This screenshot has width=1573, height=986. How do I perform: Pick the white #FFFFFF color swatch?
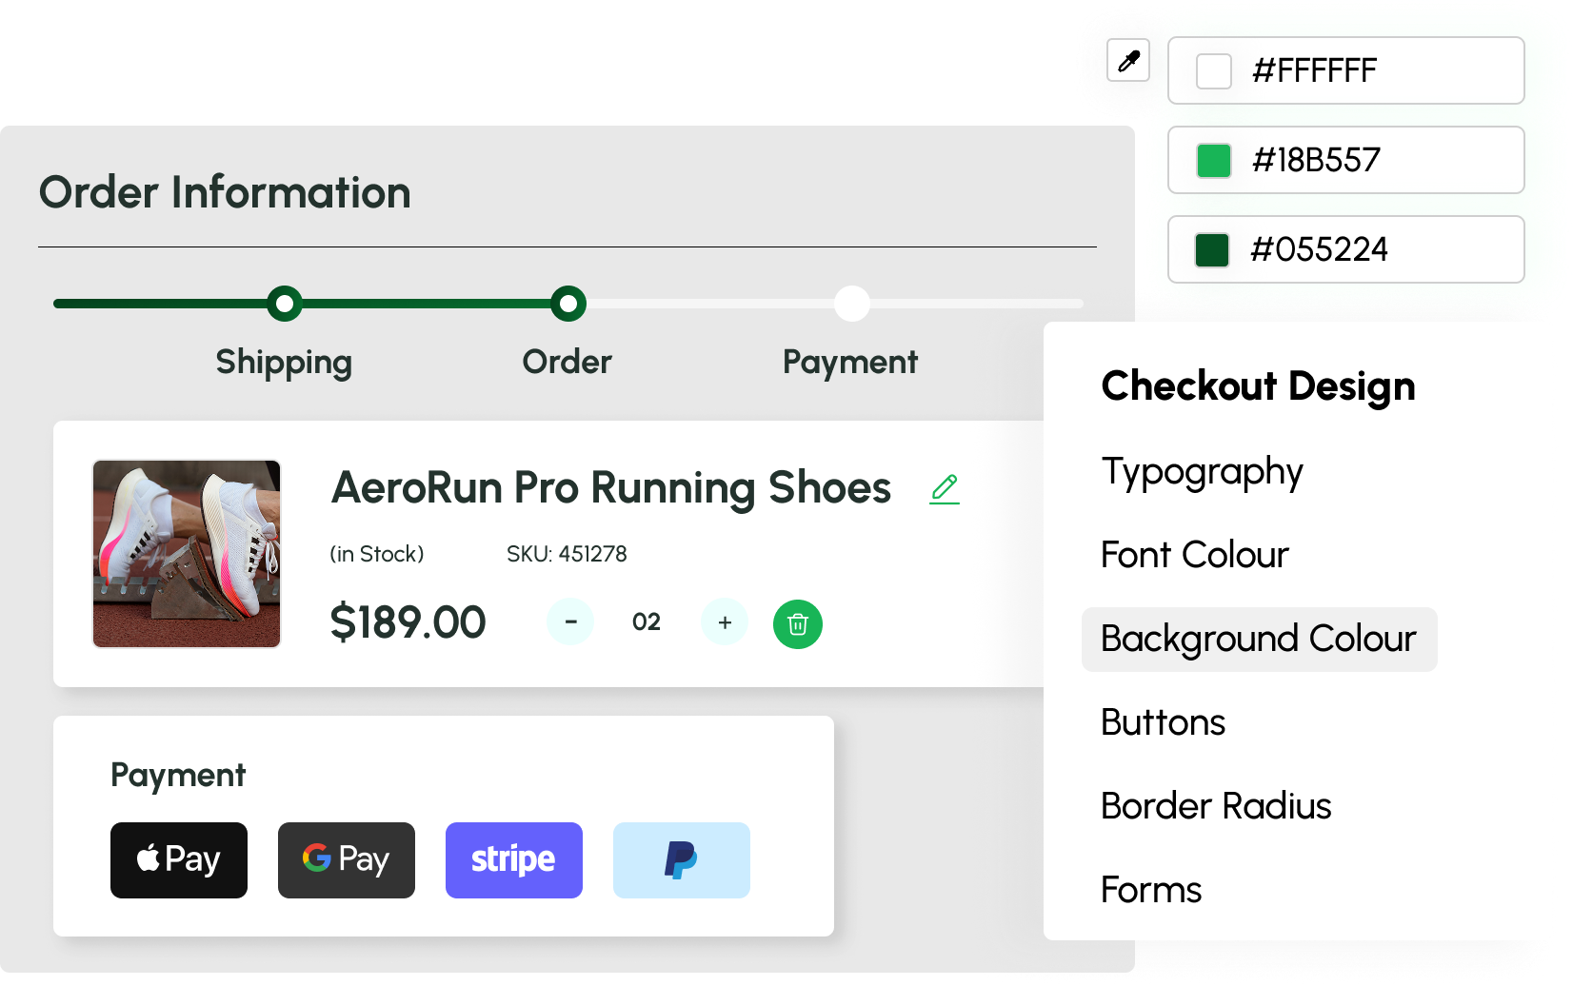click(1214, 71)
